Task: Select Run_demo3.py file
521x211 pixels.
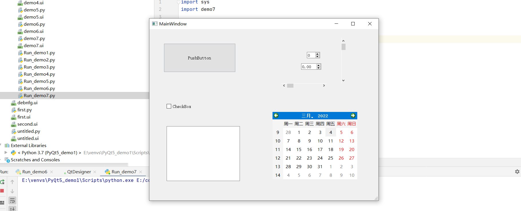Action: (40, 67)
